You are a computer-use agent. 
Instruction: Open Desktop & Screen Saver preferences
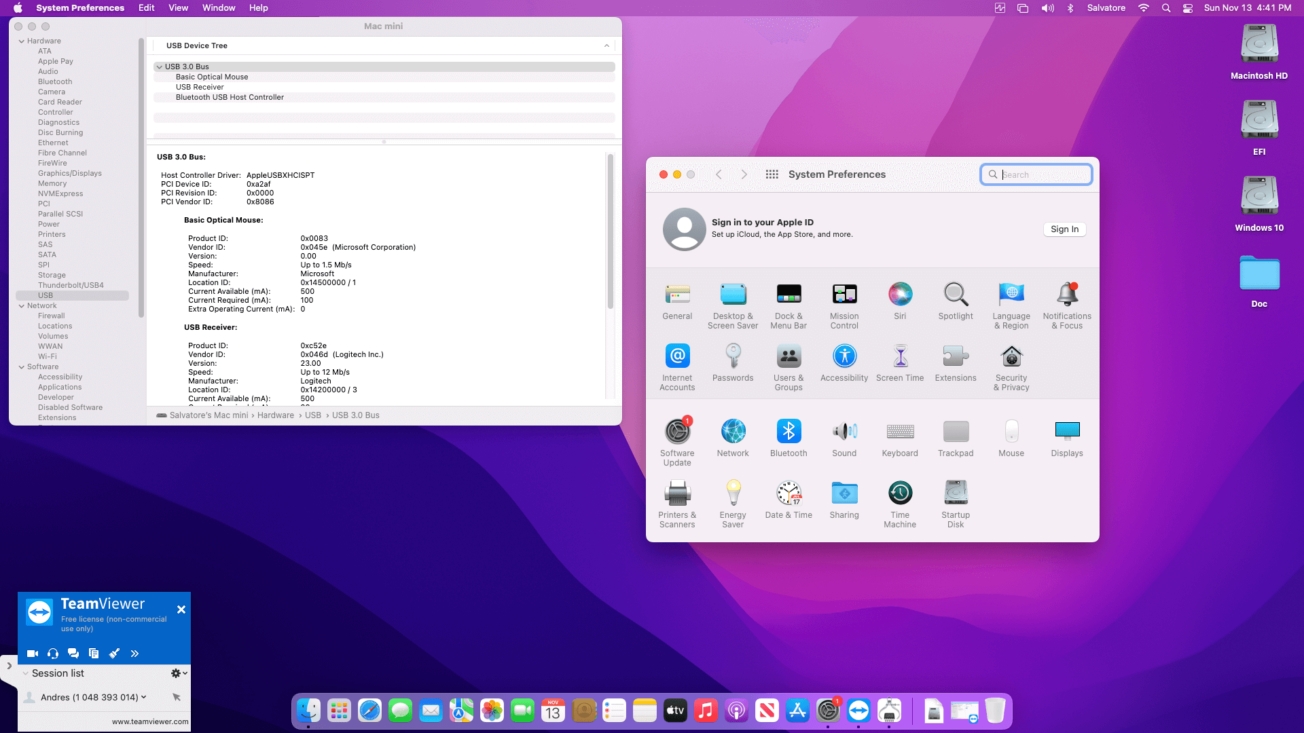733,306
